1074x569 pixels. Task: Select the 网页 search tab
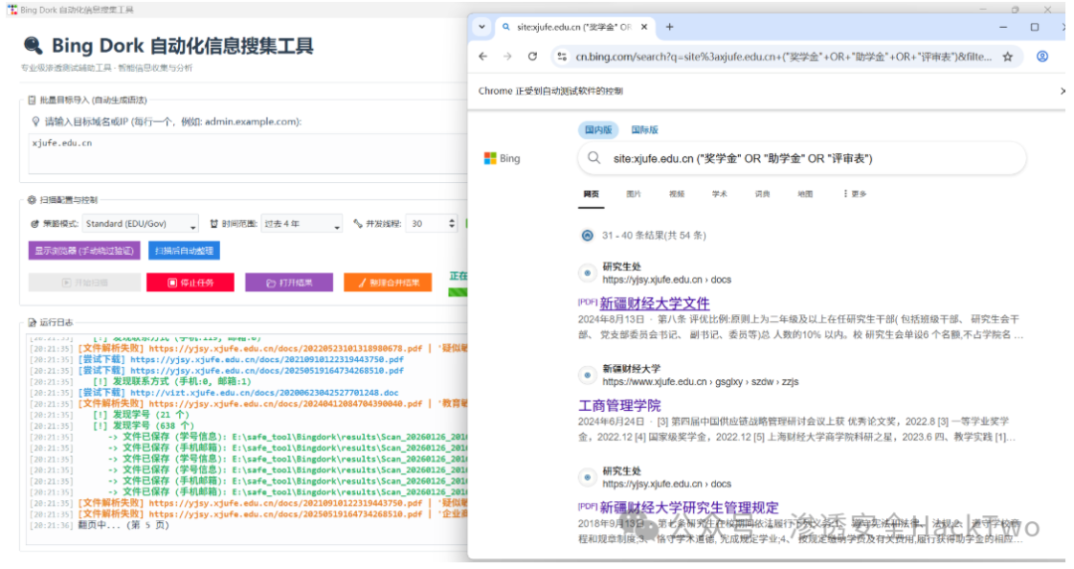[591, 194]
